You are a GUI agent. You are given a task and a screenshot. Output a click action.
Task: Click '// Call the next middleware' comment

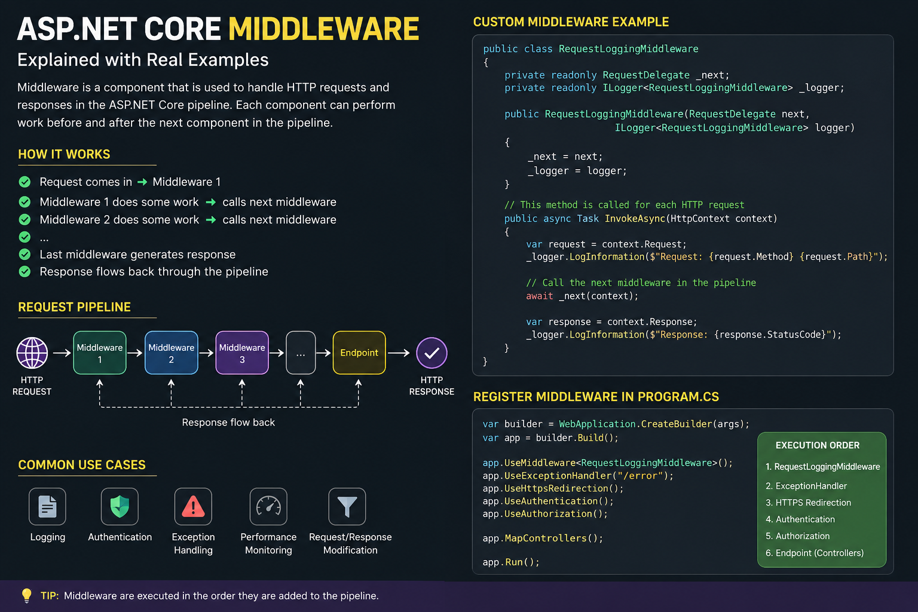pos(641,283)
